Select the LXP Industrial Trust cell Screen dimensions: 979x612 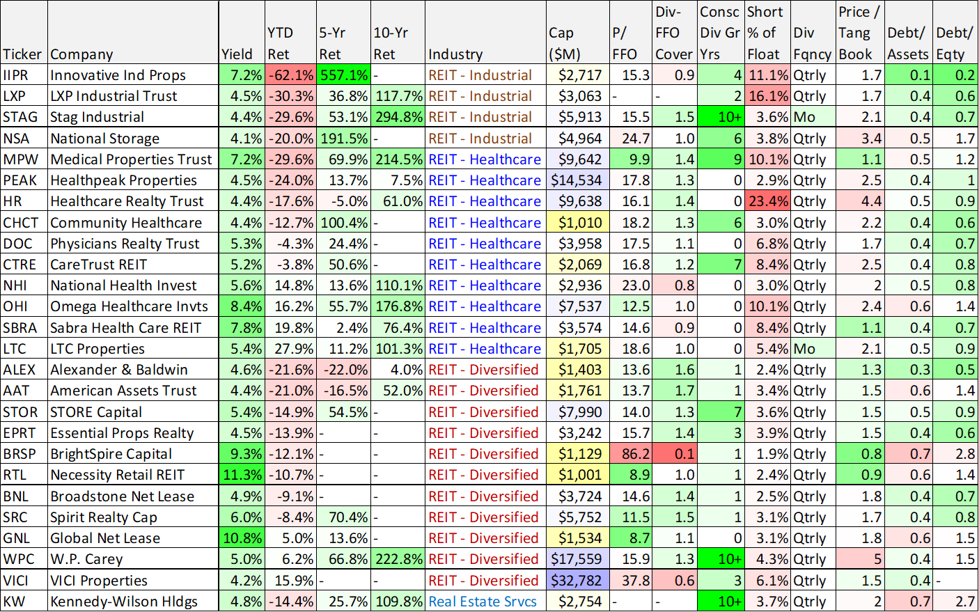pos(132,96)
